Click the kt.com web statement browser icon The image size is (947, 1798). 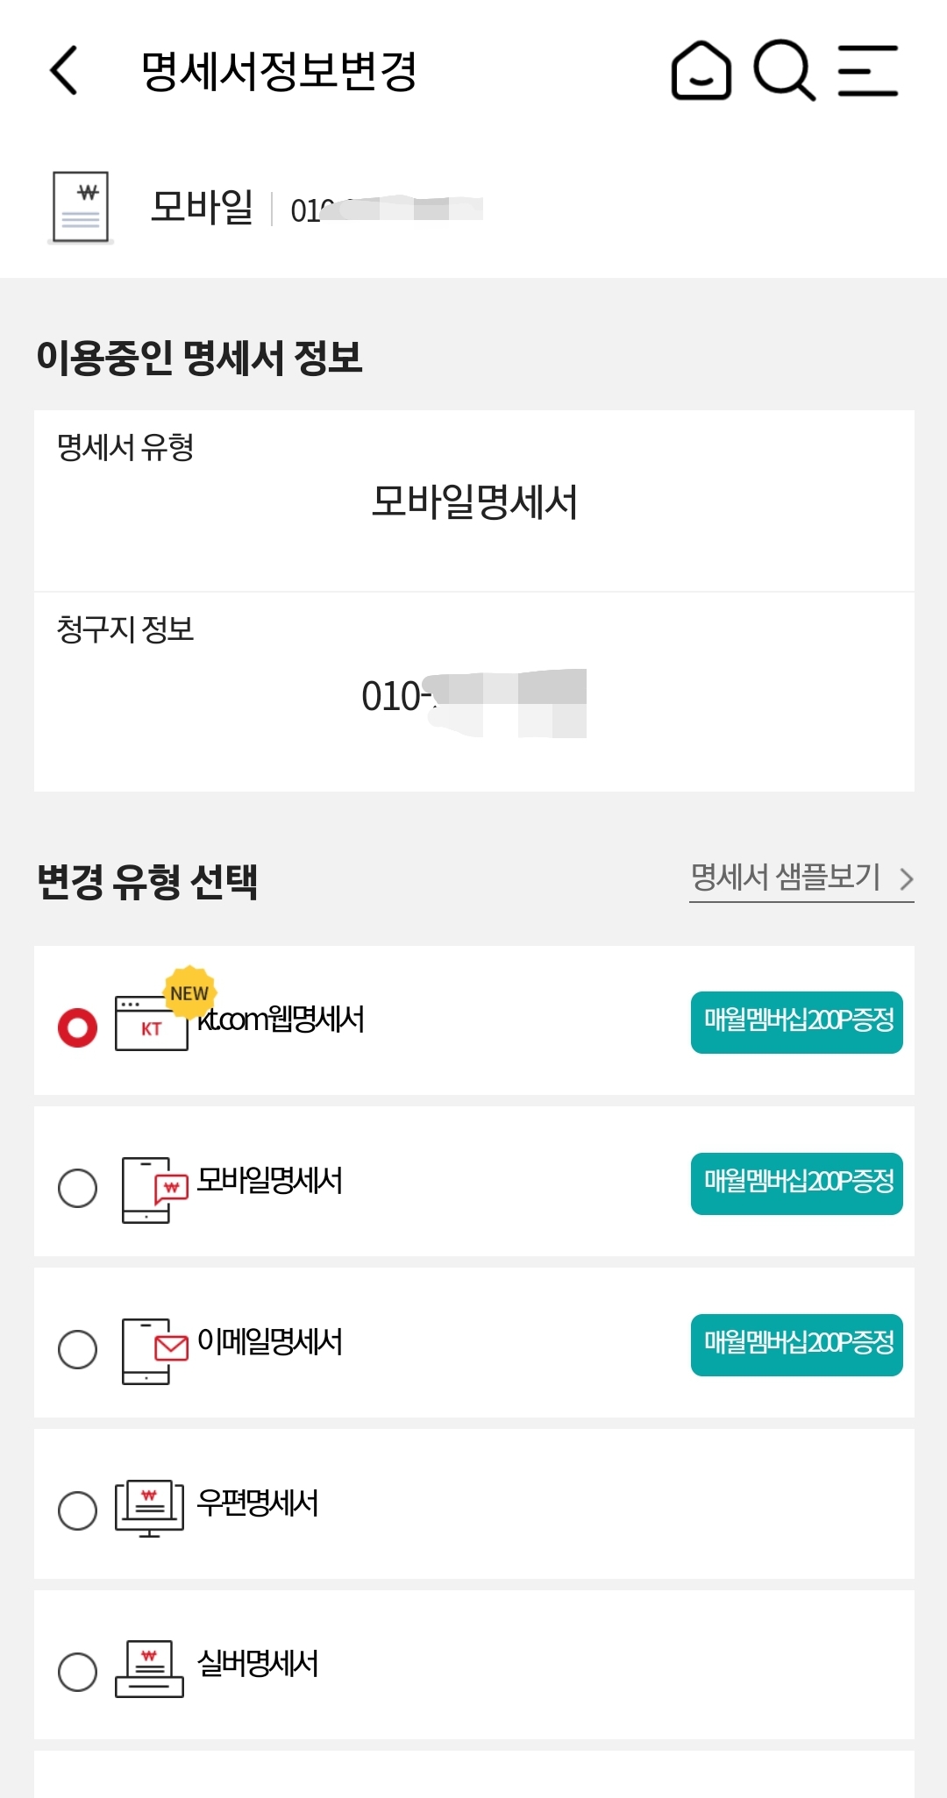coord(152,1022)
